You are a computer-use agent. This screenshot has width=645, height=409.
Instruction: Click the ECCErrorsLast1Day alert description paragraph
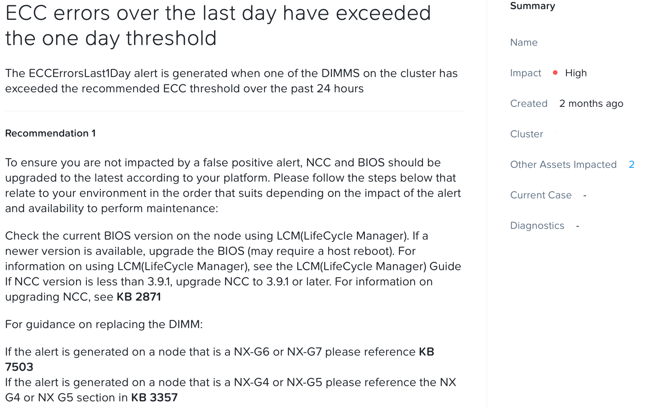pos(231,81)
